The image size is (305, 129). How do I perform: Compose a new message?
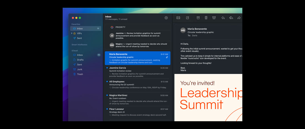187,18
